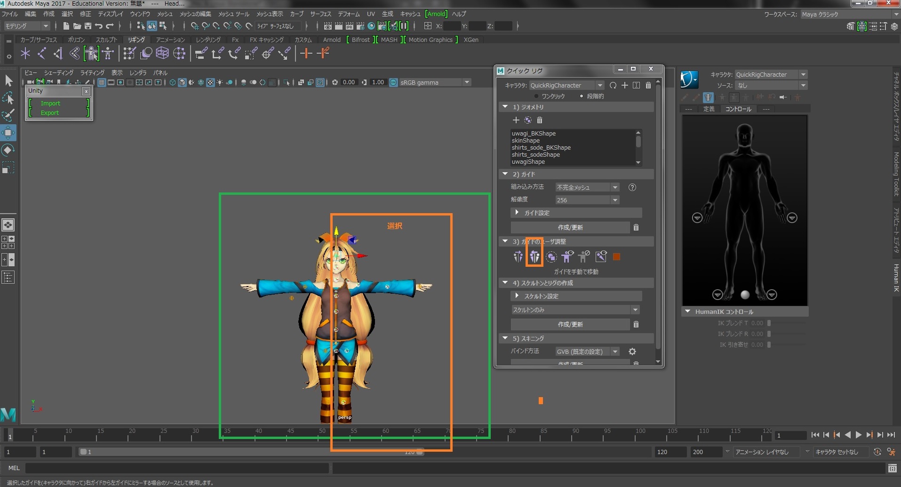Open the guide embed method help icon

(632, 187)
